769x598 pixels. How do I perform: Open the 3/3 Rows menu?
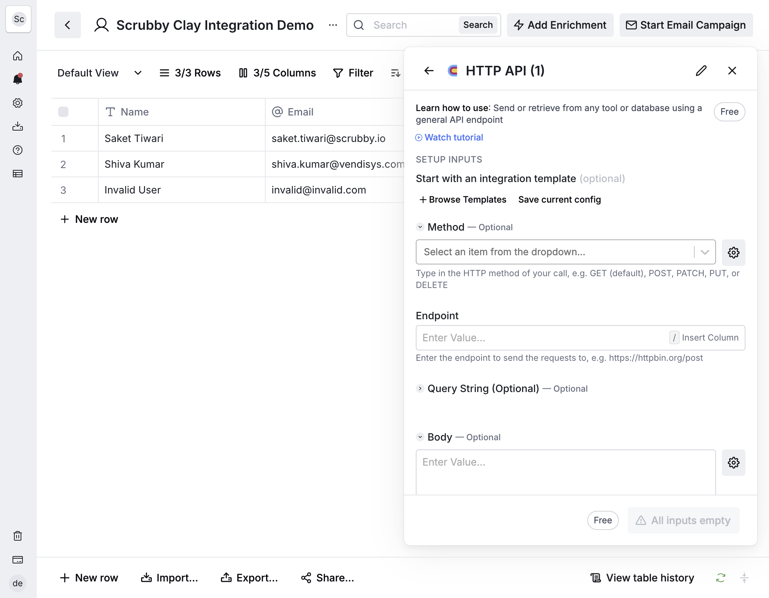click(190, 73)
